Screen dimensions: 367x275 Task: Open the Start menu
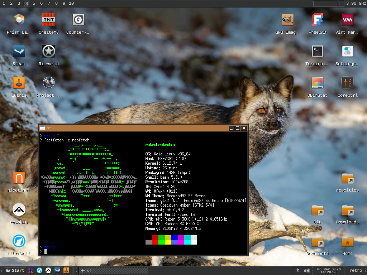click(15, 270)
